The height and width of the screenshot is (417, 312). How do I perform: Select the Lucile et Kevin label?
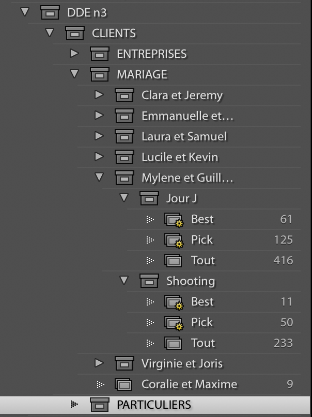click(180, 157)
